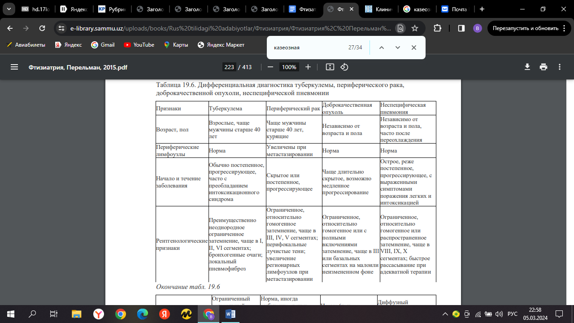Click the document title Фтизиатрия, Перельман, 2015.pdf
This screenshot has height=323, width=574.
pos(78,67)
